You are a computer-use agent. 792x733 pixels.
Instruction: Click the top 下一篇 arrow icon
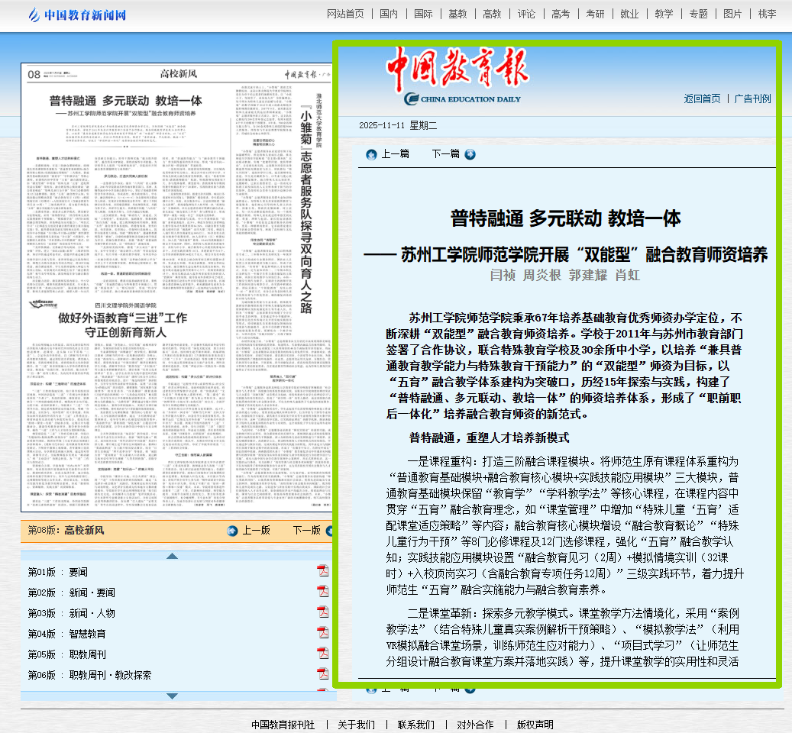point(470,154)
